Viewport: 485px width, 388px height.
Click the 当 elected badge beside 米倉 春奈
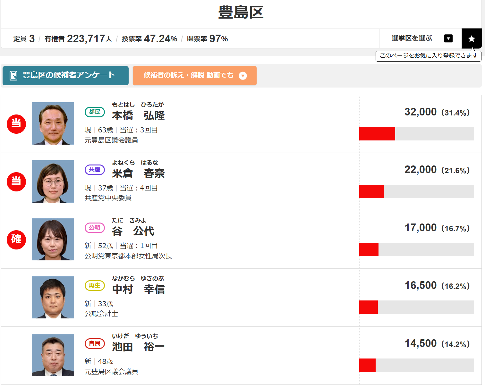pos(16,181)
